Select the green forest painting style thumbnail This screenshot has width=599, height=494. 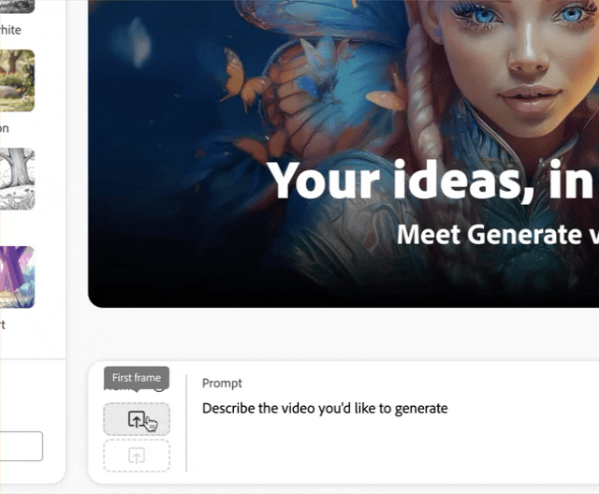click(17, 80)
